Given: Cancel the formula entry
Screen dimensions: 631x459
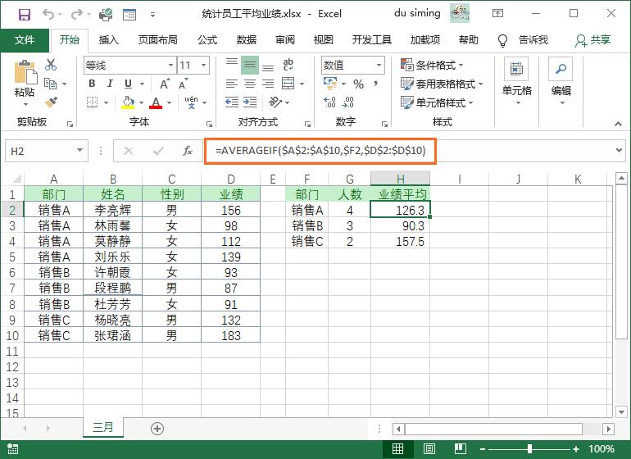Looking at the screenshot, I should [129, 151].
